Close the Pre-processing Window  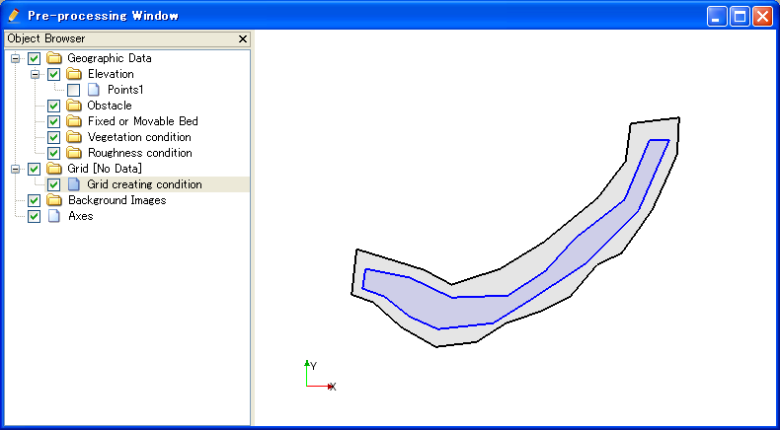pyautogui.click(x=762, y=17)
